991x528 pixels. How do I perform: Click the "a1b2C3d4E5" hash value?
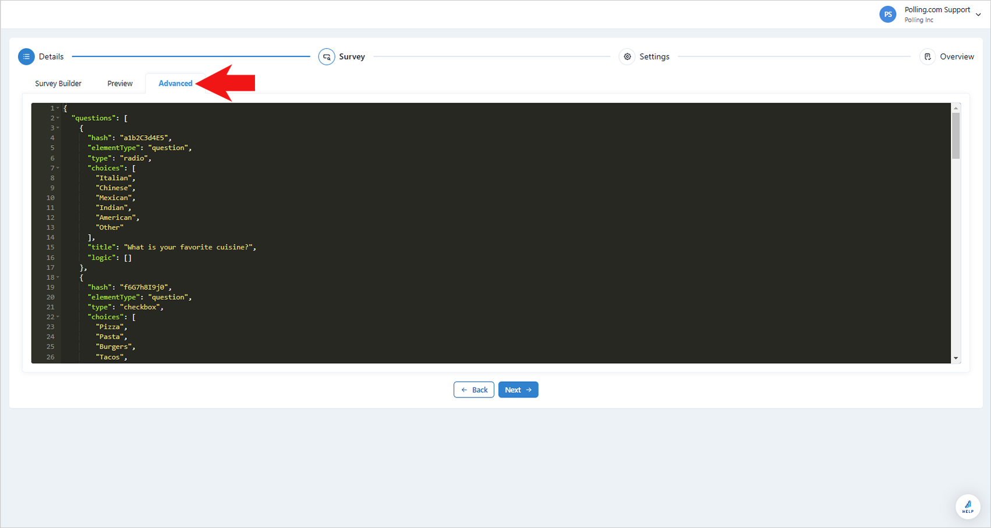[144, 138]
